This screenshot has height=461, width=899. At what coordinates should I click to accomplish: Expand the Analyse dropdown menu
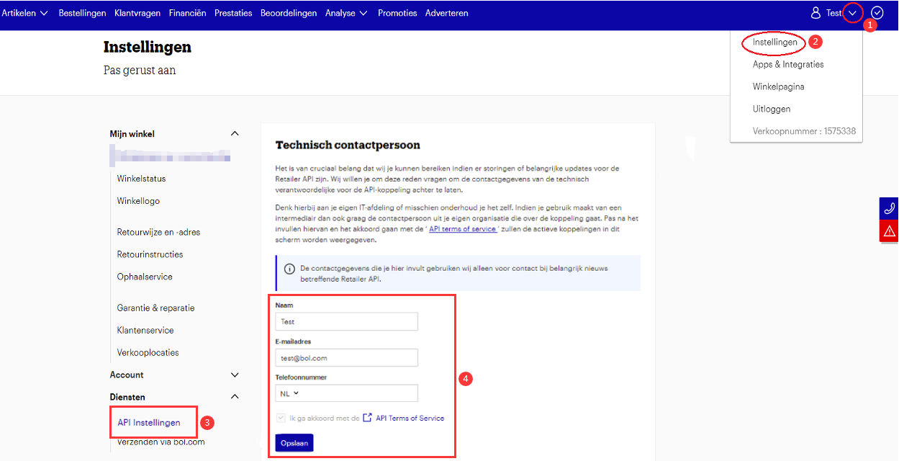tap(346, 13)
